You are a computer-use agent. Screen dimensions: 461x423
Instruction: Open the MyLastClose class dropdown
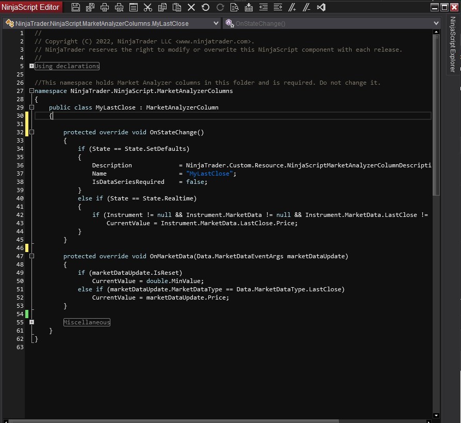216,23
